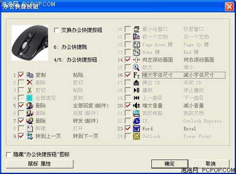This screenshot has width=236, height=174.
Task: Uncheck option 5 全部回复 checkbox
Action: [21, 106]
